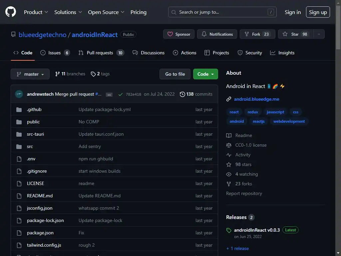Switch to the Issues tab
The image size is (341, 256).
(x=55, y=53)
